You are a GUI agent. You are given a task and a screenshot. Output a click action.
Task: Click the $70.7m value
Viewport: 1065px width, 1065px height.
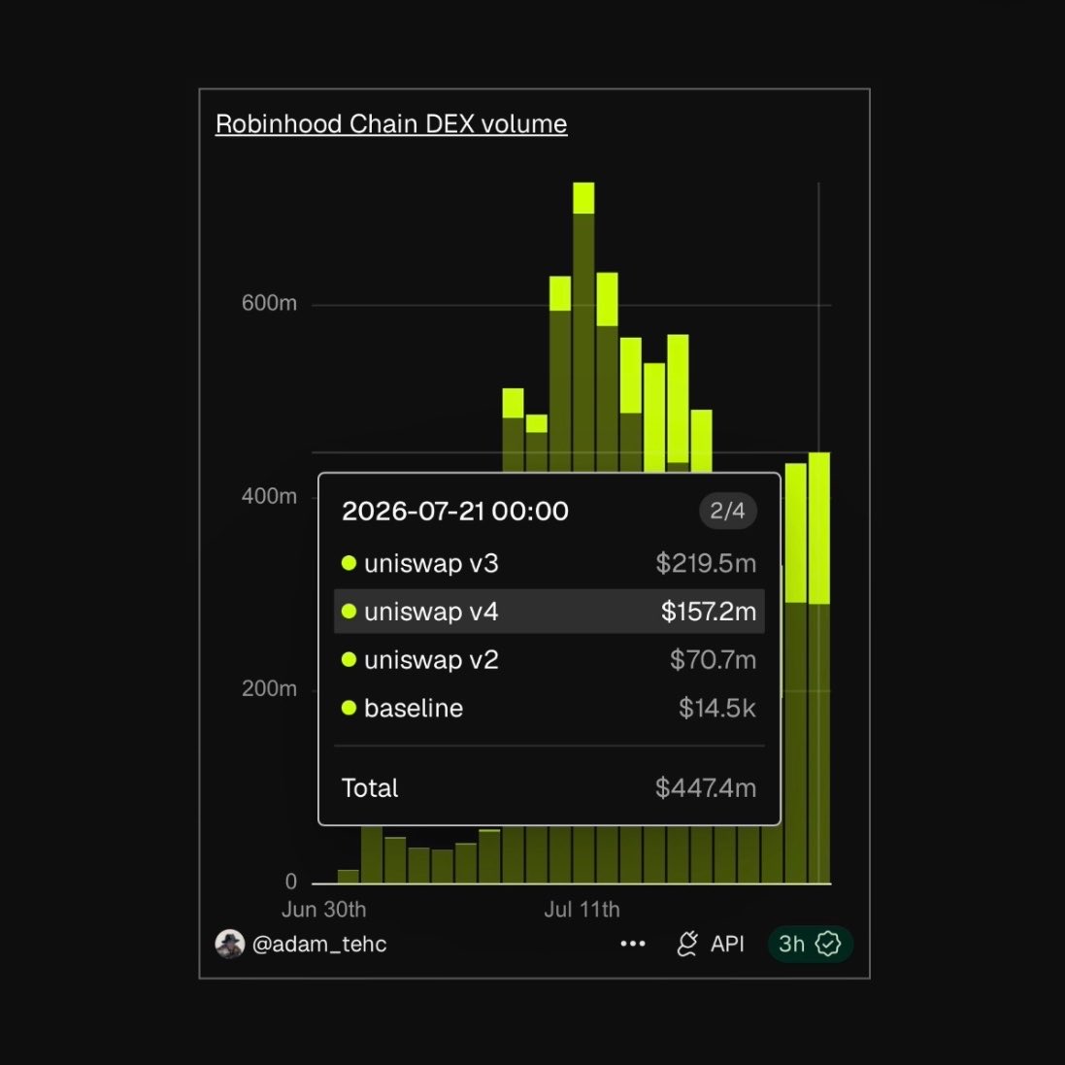[713, 659]
